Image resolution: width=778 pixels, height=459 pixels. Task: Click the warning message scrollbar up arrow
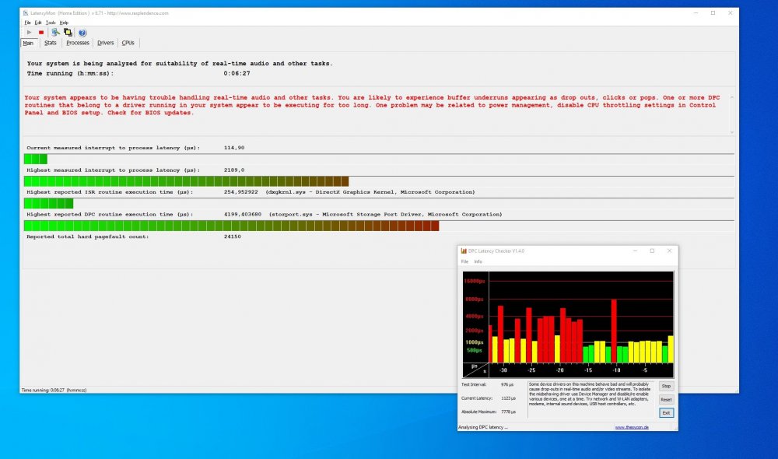point(732,98)
